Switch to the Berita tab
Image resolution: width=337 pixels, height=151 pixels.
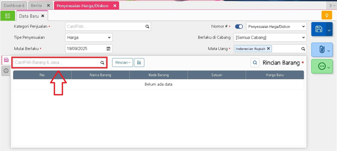click(x=36, y=6)
